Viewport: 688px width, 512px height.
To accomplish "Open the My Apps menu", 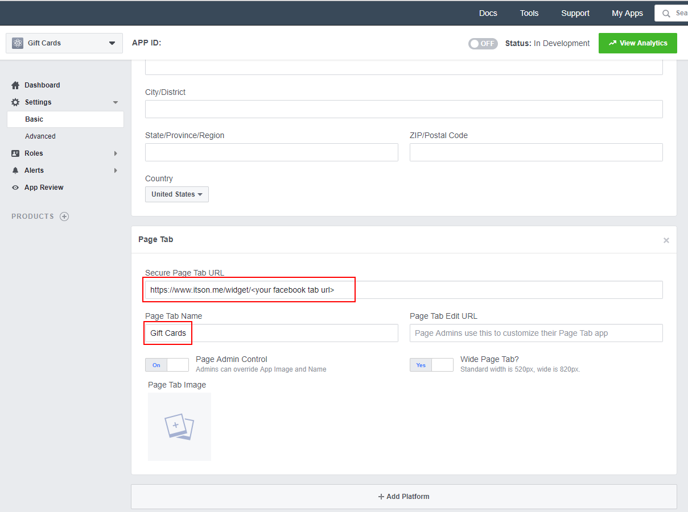I will [627, 13].
